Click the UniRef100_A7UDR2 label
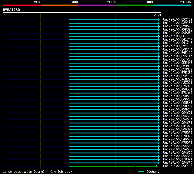This screenshot has height=174, width=194. tap(178, 133)
